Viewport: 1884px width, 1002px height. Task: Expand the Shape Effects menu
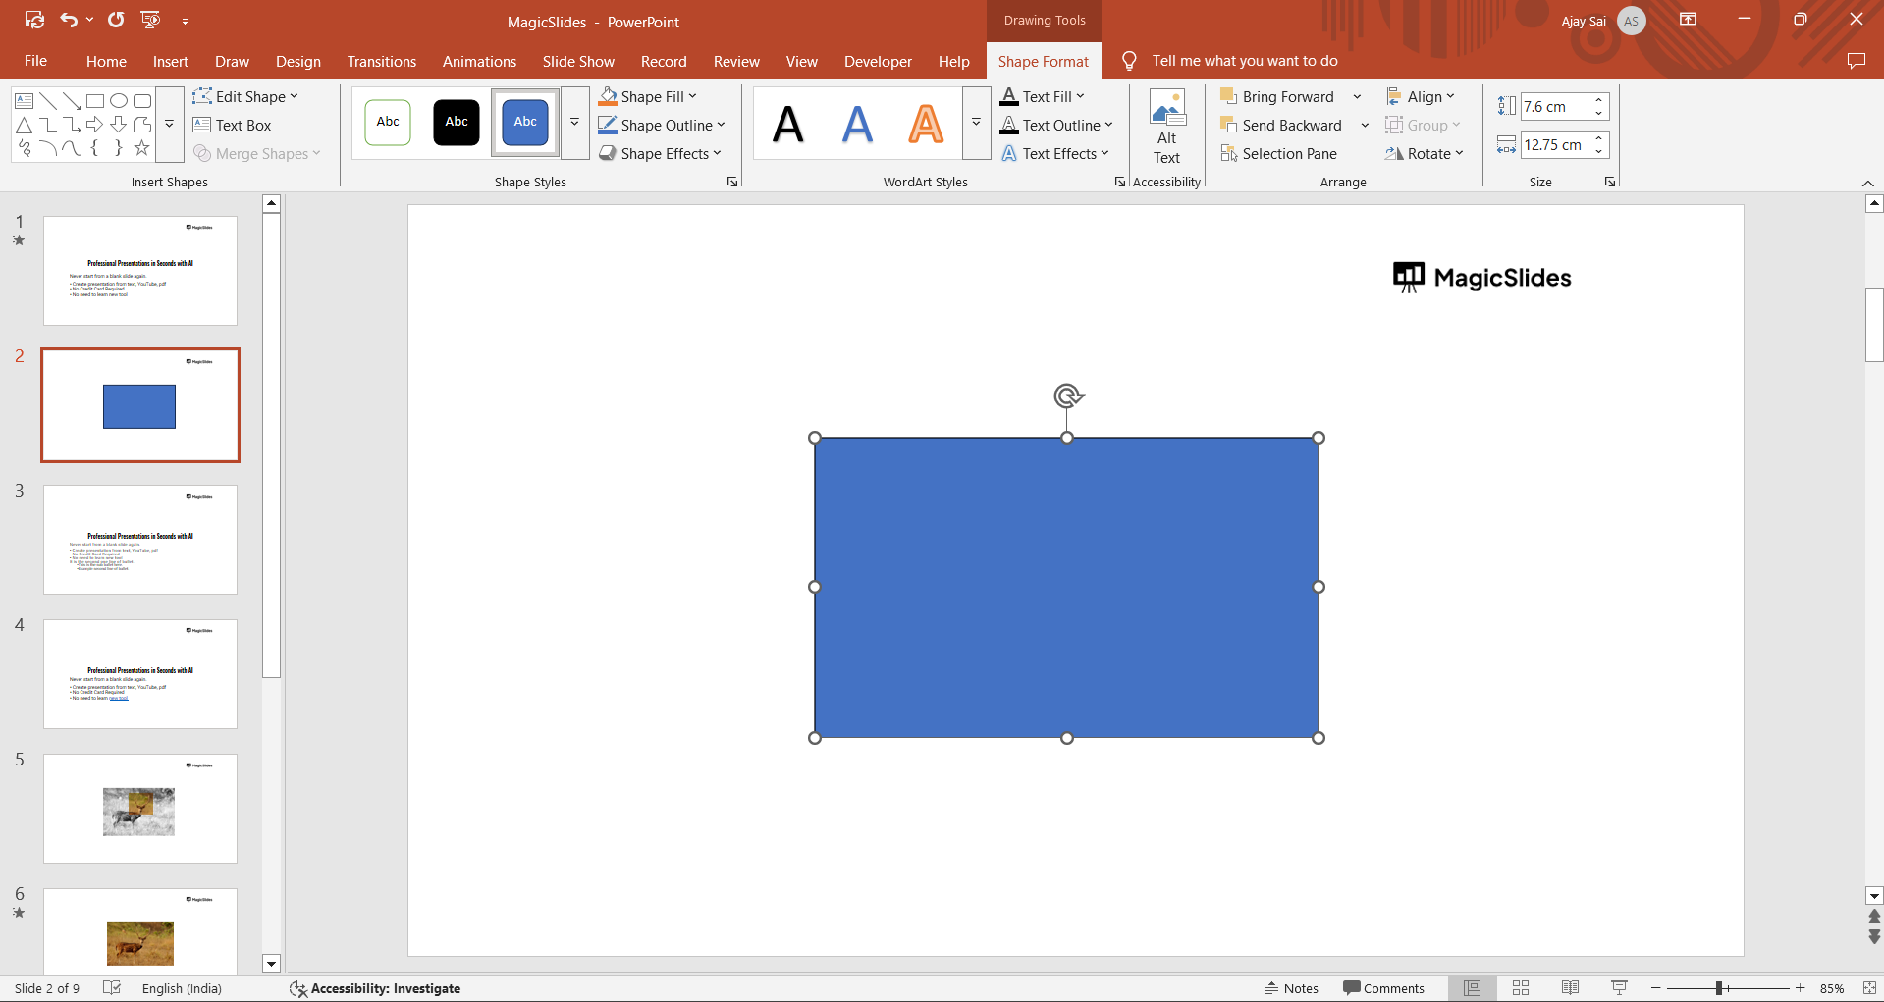(661, 154)
